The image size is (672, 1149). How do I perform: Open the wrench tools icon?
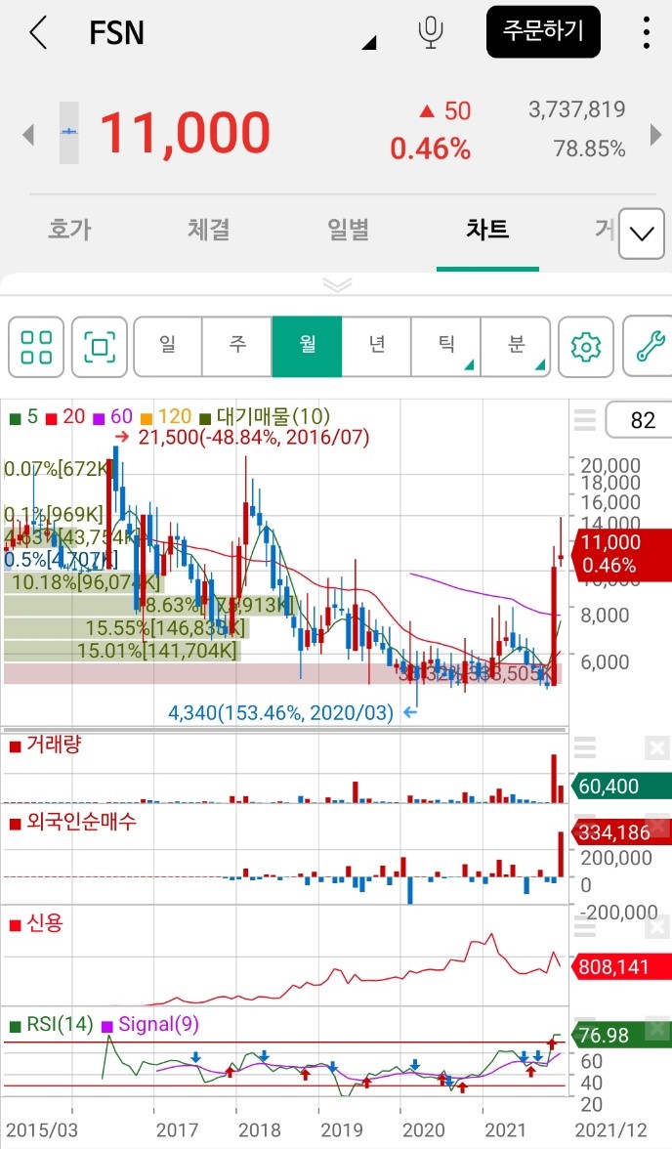(650, 347)
